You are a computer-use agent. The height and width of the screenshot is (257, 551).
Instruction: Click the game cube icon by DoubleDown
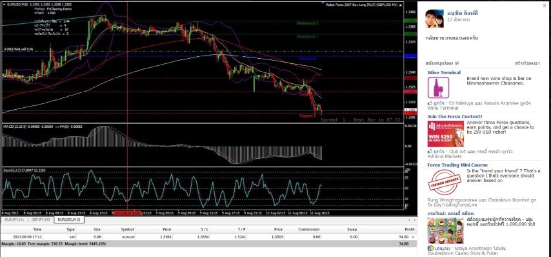click(430, 248)
